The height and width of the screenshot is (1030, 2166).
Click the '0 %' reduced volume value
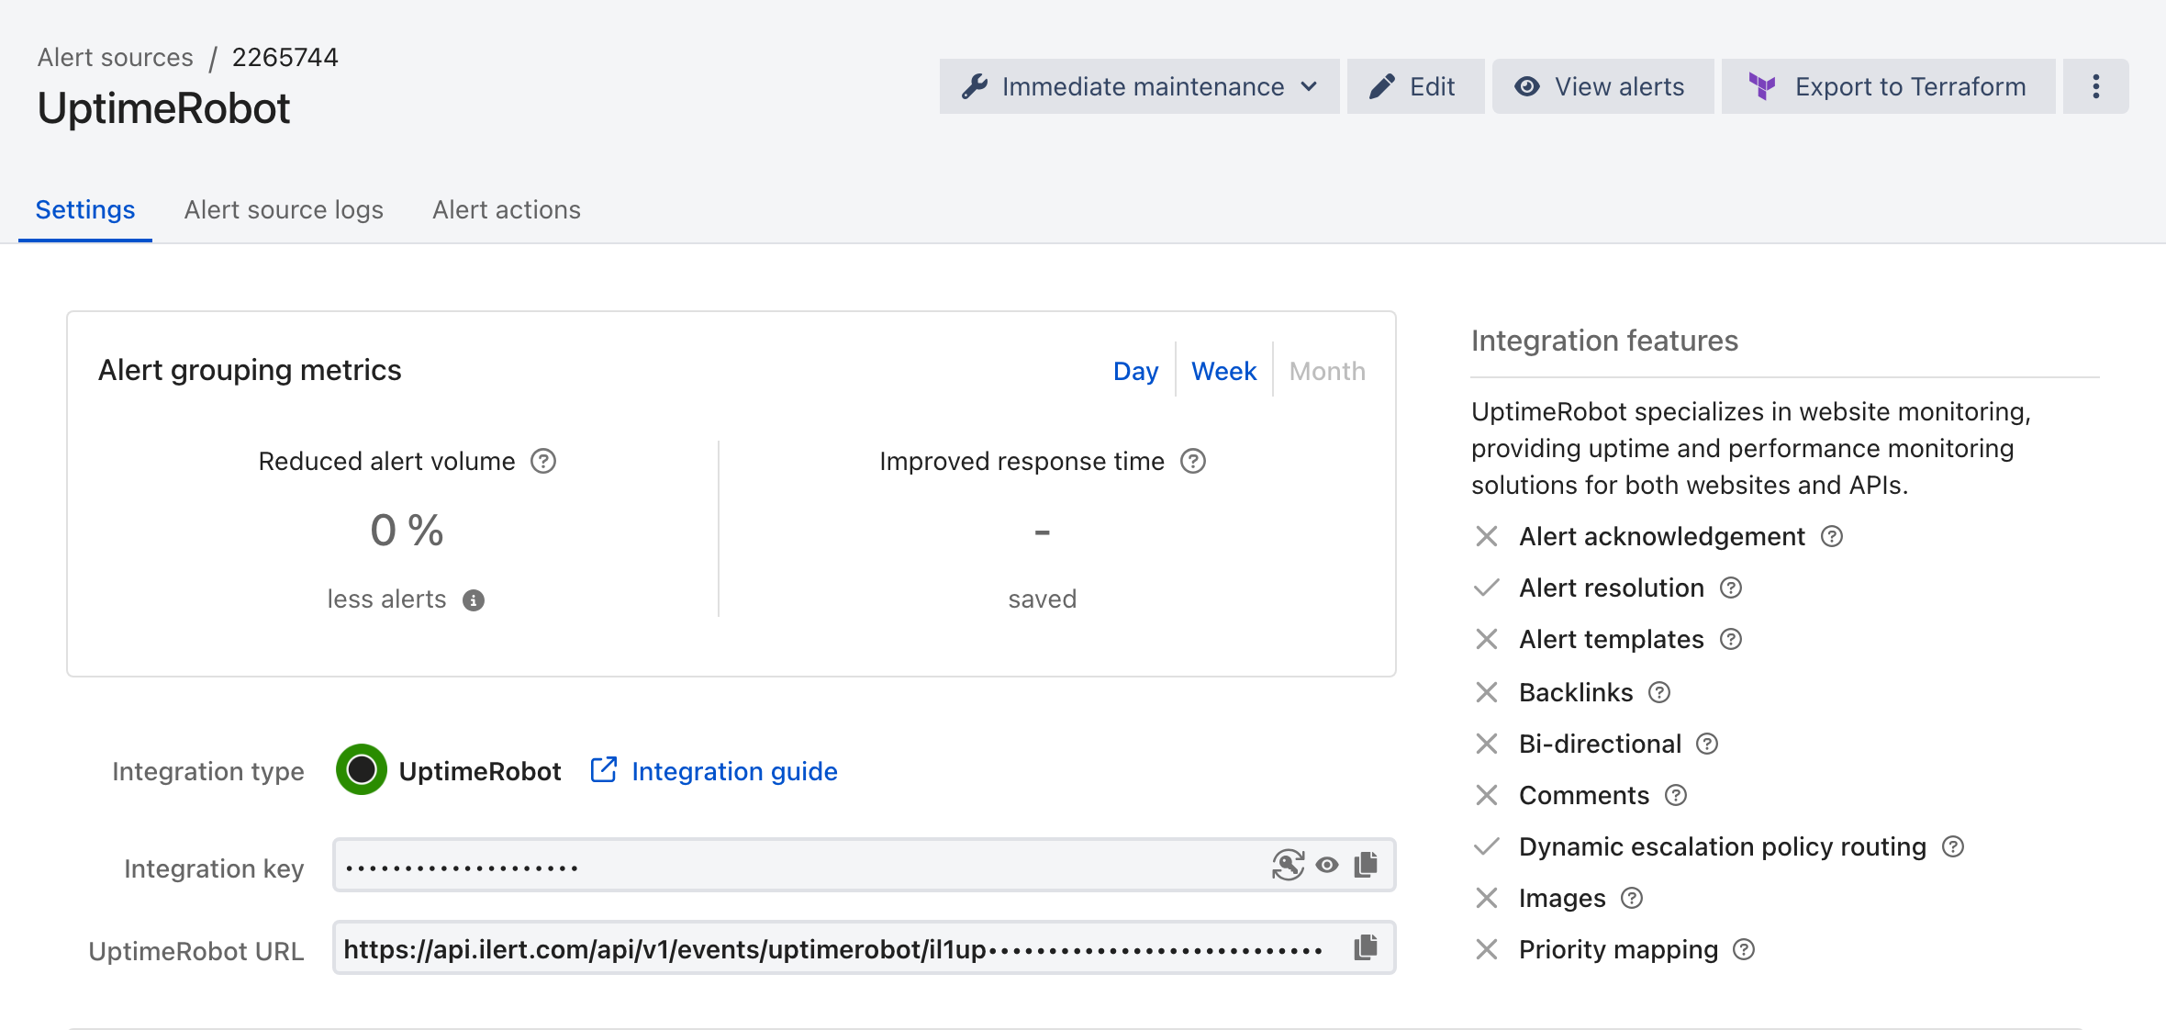coord(407,531)
